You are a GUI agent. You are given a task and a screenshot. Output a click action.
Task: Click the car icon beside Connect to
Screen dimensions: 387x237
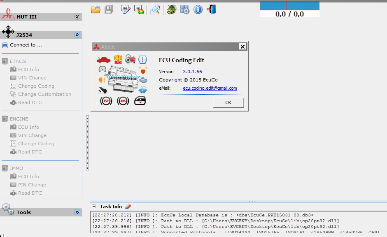click(5, 45)
